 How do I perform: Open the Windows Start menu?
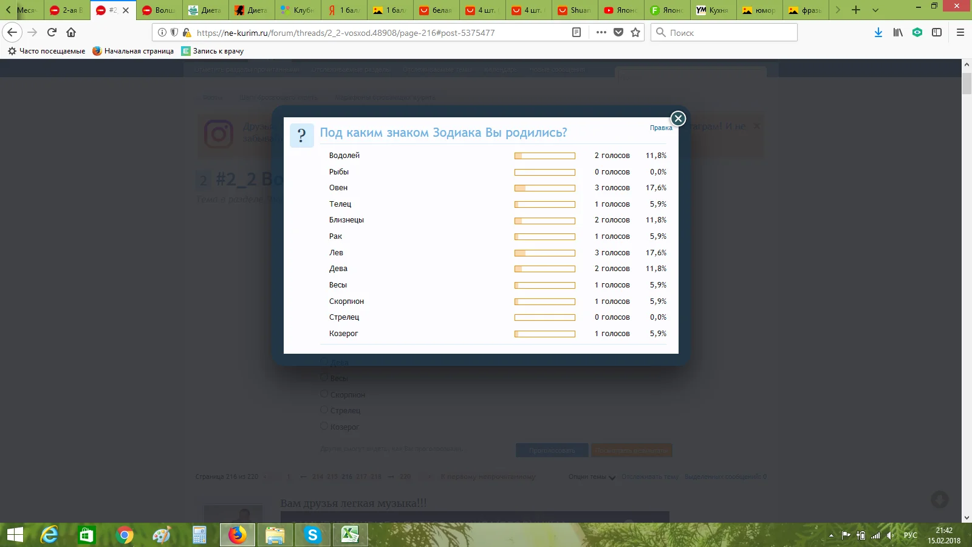[15, 535]
